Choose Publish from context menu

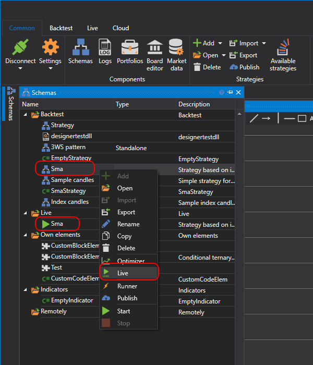(x=128, y=298)
